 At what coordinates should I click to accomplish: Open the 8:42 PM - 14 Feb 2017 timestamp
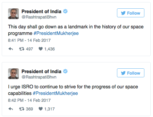pyautogui.click(x=29, y=100)
